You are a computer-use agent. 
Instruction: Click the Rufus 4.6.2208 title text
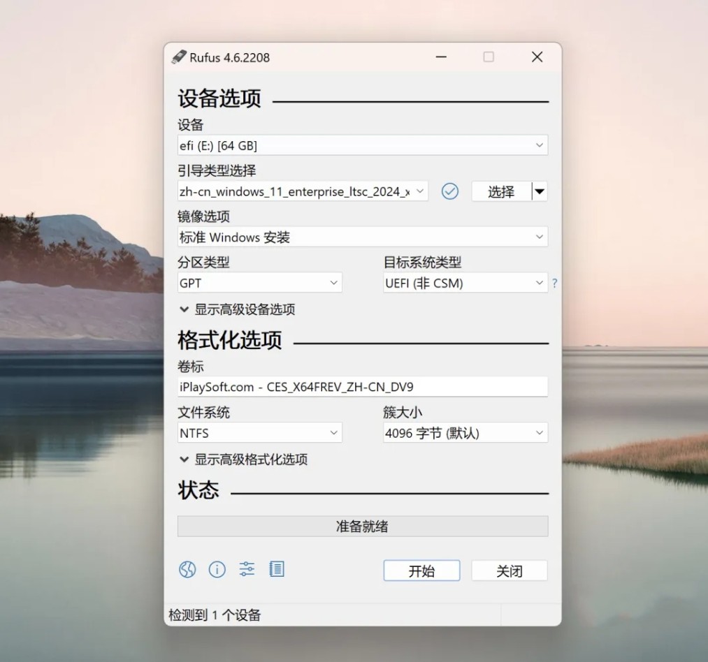[x=229, y=58]
